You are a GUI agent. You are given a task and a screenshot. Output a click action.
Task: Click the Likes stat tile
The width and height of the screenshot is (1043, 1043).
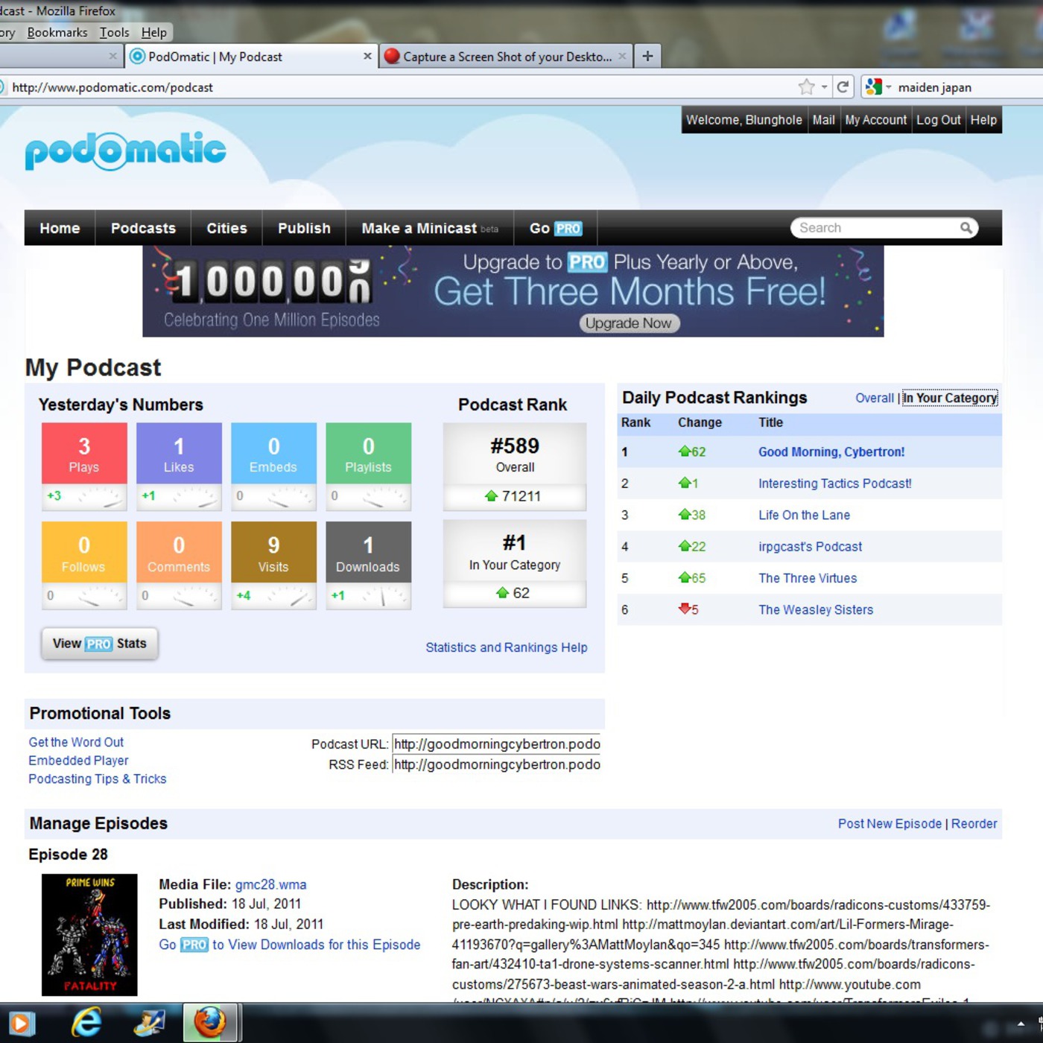coord(179,466)
